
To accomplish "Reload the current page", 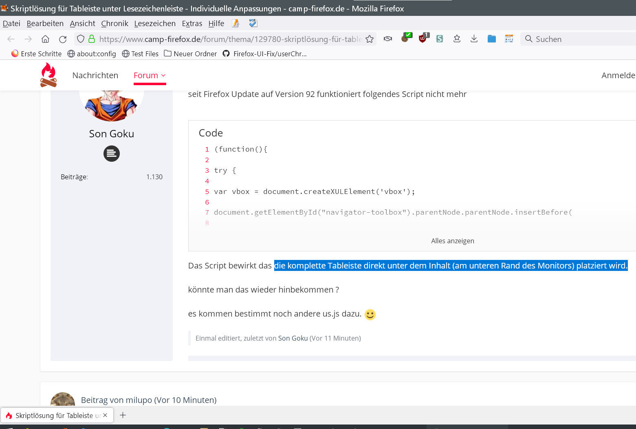I will pyautogui.click(x=63, y=39).
